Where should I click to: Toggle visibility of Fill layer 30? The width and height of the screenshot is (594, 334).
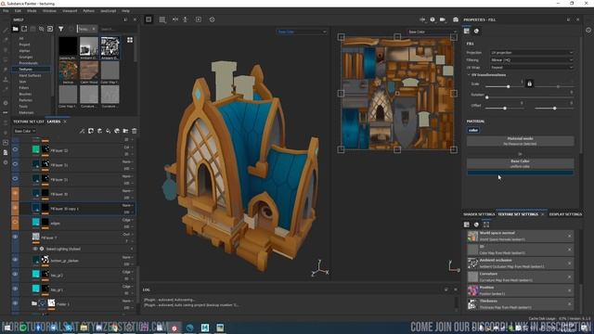15,194
